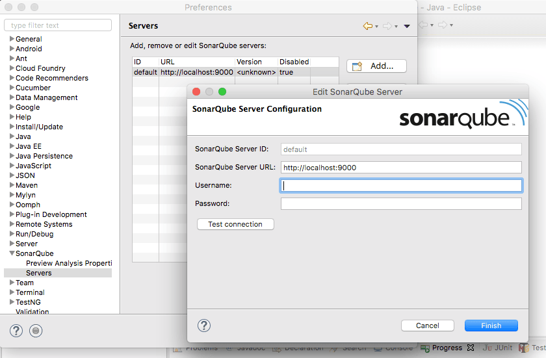This screenshot has width=546, height=358.
Task: Select Cucumber in preferences tree
Action: coord(33,88)
